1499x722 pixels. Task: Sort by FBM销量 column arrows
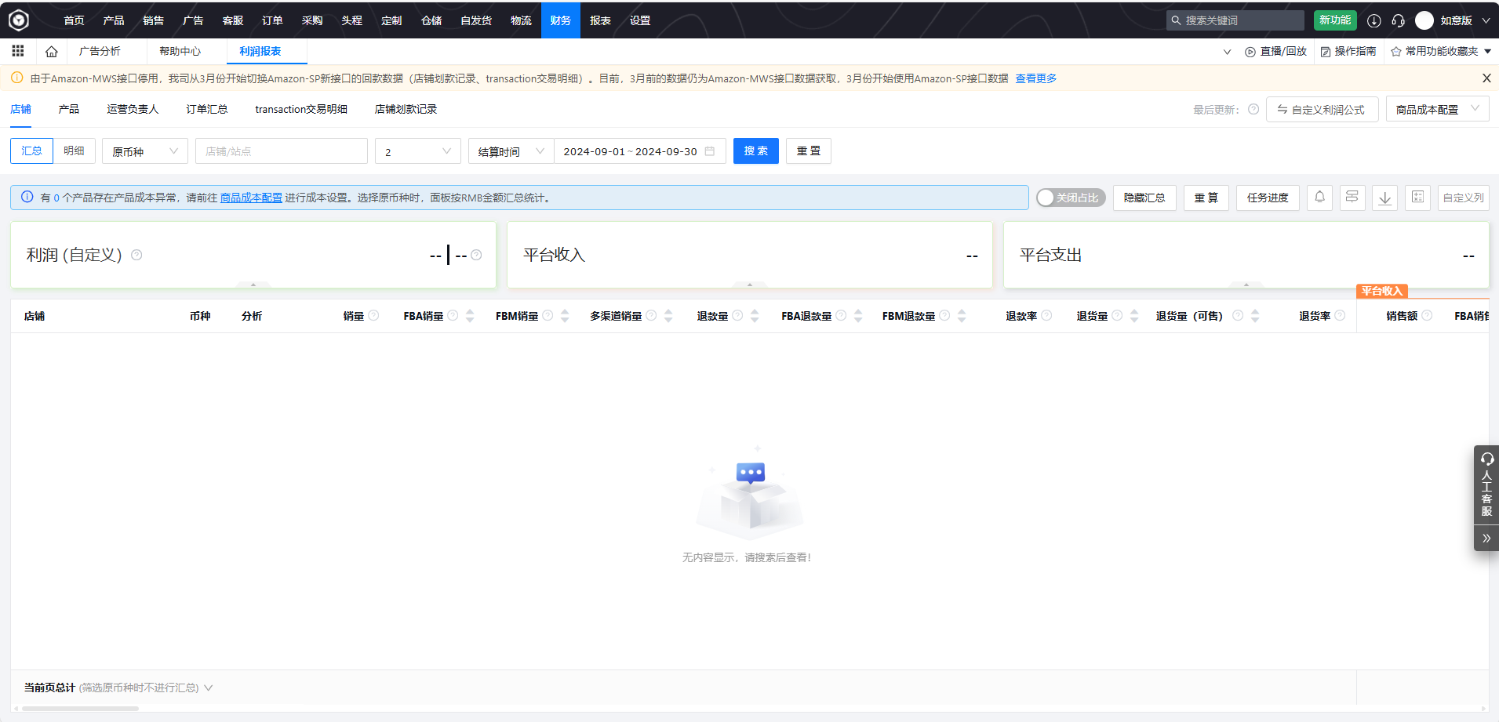[565, 316]
